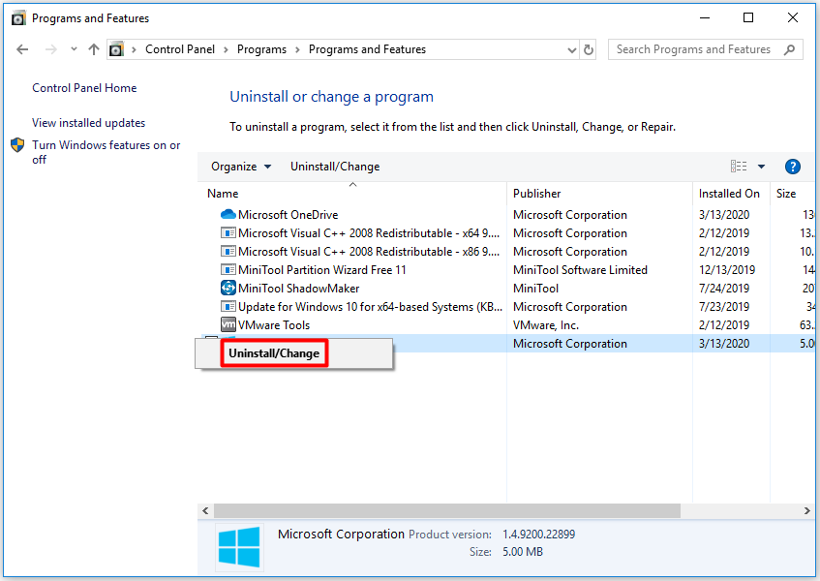Open View installed updates link

click(x=88, y=123)
